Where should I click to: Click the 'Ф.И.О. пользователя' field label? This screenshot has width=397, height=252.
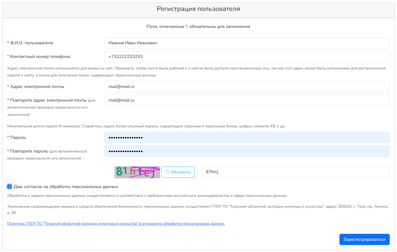click(32, 43)
